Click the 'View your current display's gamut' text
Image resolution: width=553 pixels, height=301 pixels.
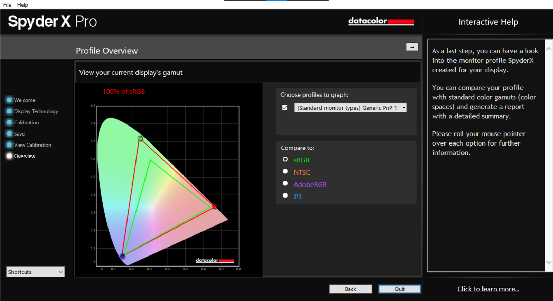(x=131, y=72)
